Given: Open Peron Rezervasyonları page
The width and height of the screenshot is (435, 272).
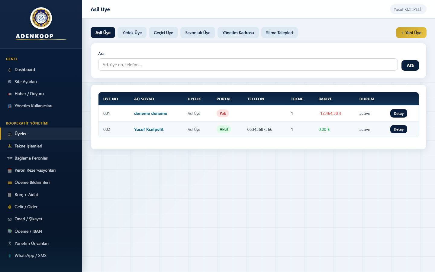Looking at the screenshot, I should click(x=41, y=170).
